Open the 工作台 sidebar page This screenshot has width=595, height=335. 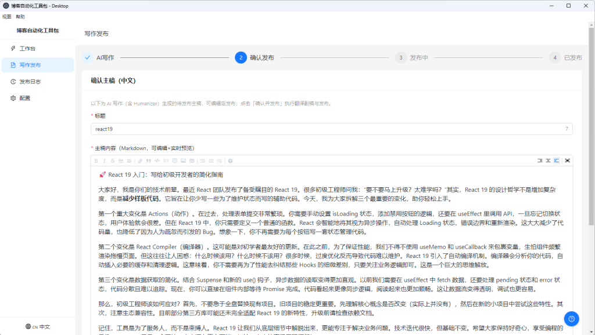[x=38, y=49]
